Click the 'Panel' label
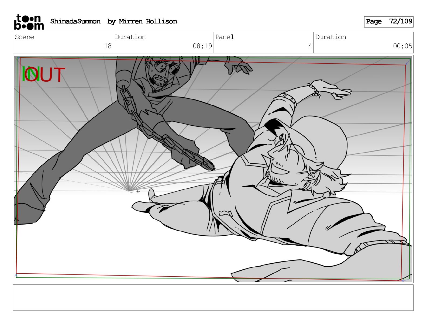Screen dimensions: 427x330 tap(225, 37)
